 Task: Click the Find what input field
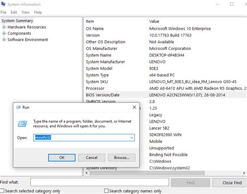click(100, 182)
